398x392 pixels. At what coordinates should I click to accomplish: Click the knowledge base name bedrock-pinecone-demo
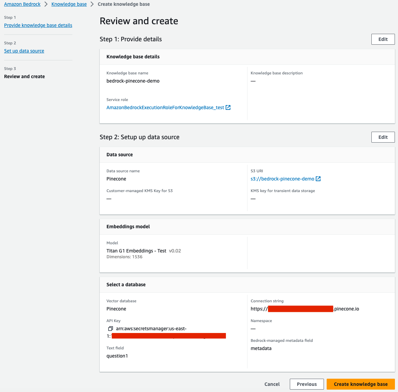tap(133, 81)
